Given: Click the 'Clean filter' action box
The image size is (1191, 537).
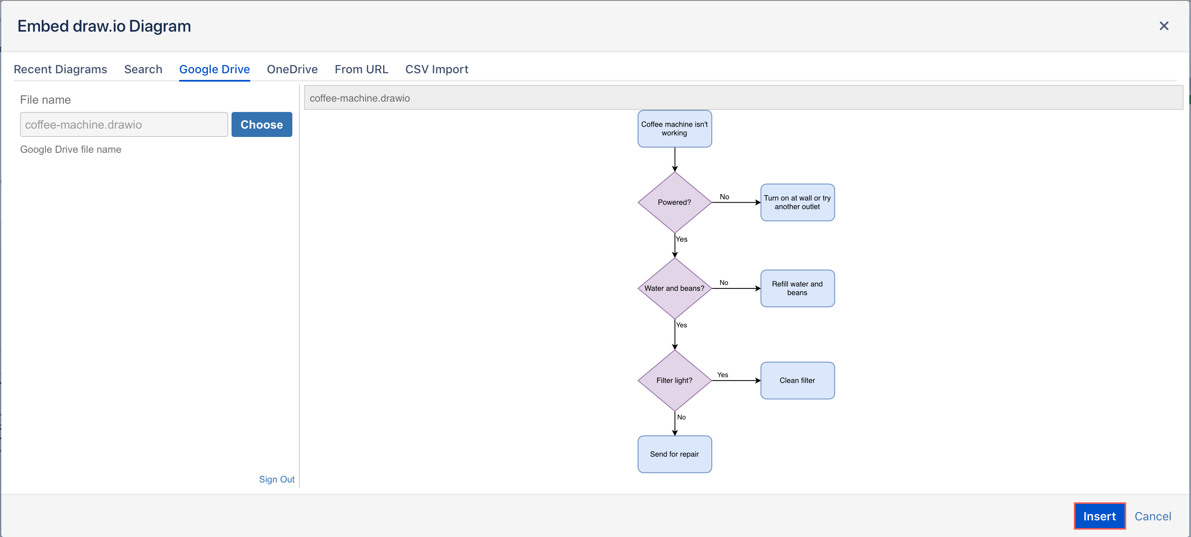Looking at the screenshot, I should click(x=797, y=380).
